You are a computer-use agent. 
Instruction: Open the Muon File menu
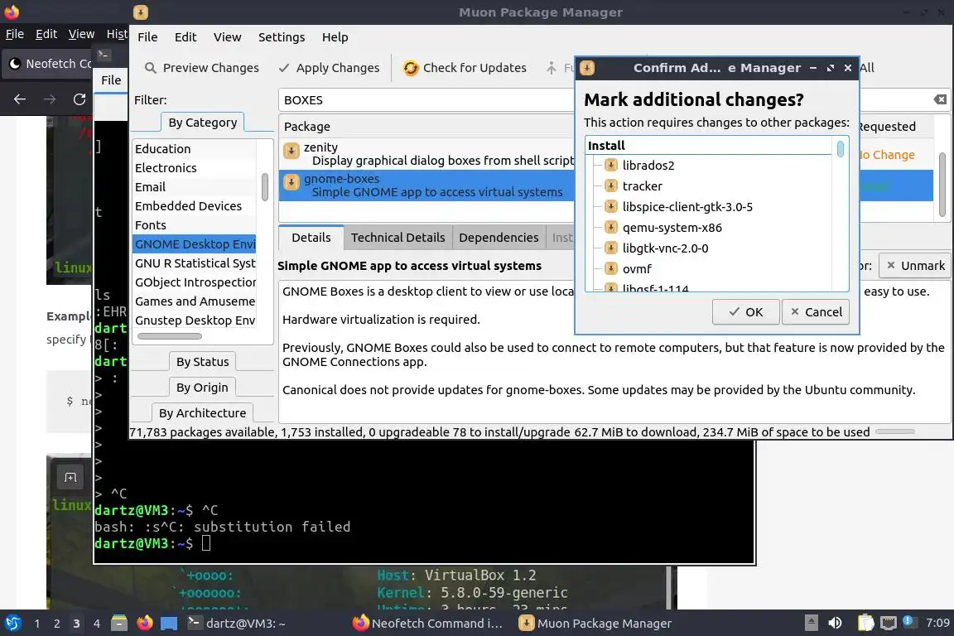point(147,37)
